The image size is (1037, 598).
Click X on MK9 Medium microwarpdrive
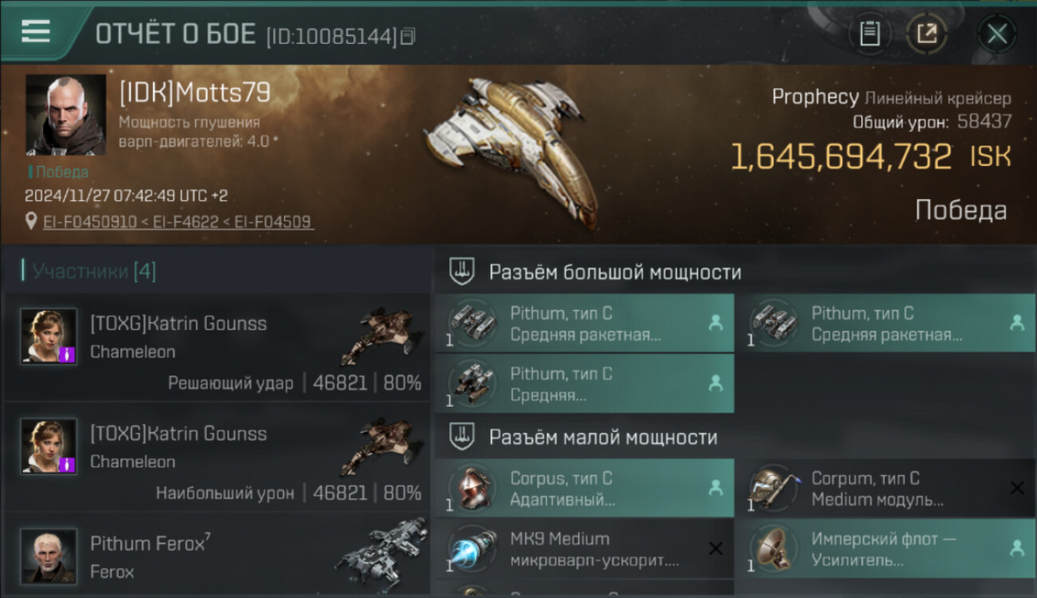(716, 548)
